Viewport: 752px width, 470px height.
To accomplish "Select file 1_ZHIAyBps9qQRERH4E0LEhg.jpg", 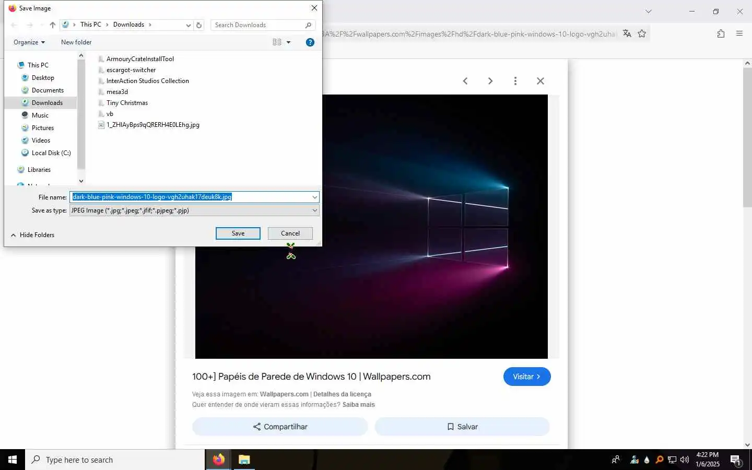I will (152, 125).
